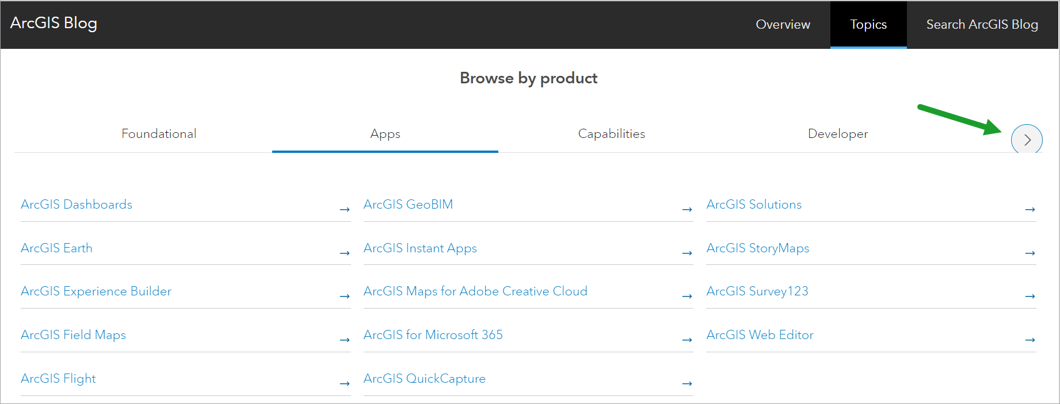The height and width of the screenshot is (404, 1060).
Task: Click arrow beside ArcGIS Flight
Action: tap(345, 384)
